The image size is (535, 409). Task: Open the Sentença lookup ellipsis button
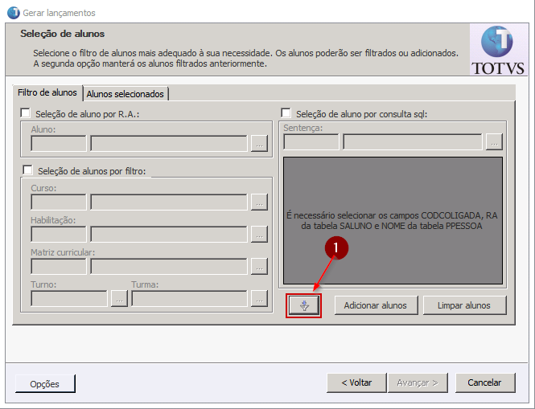pos(494,142)
